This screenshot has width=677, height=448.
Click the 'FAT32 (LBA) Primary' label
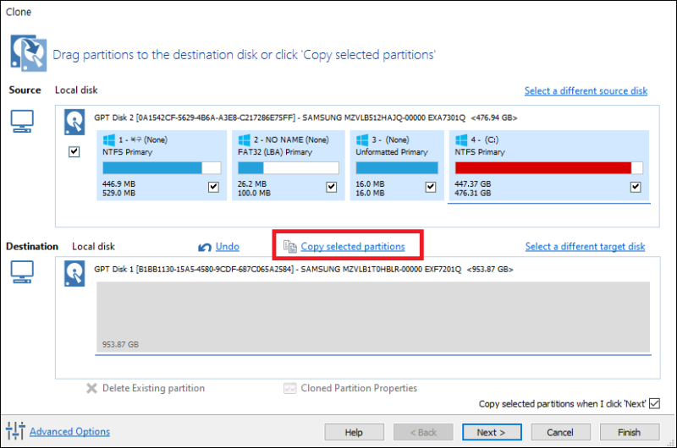tap(274, 152)
